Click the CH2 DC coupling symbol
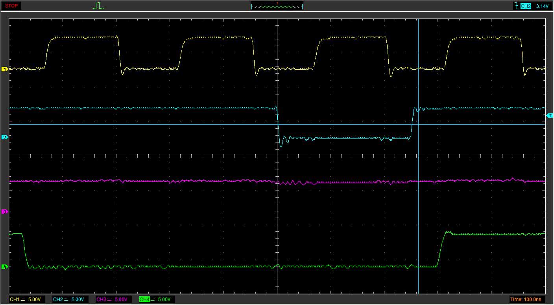This screenshot has height=305, width=554. coord(66,299)
